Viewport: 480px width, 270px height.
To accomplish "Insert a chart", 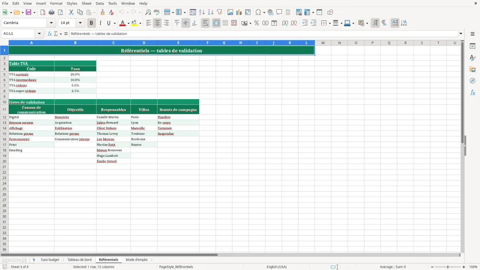I will [239, 12].
